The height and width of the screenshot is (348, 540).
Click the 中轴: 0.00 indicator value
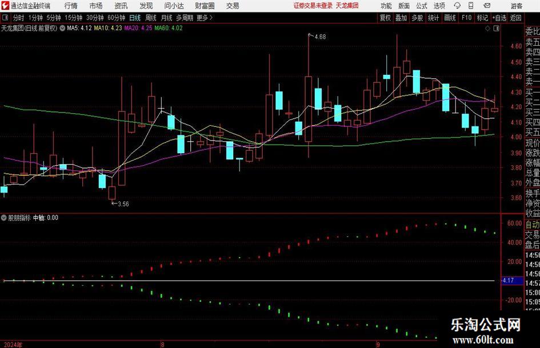pyautogui.click(x=46, y=218)
